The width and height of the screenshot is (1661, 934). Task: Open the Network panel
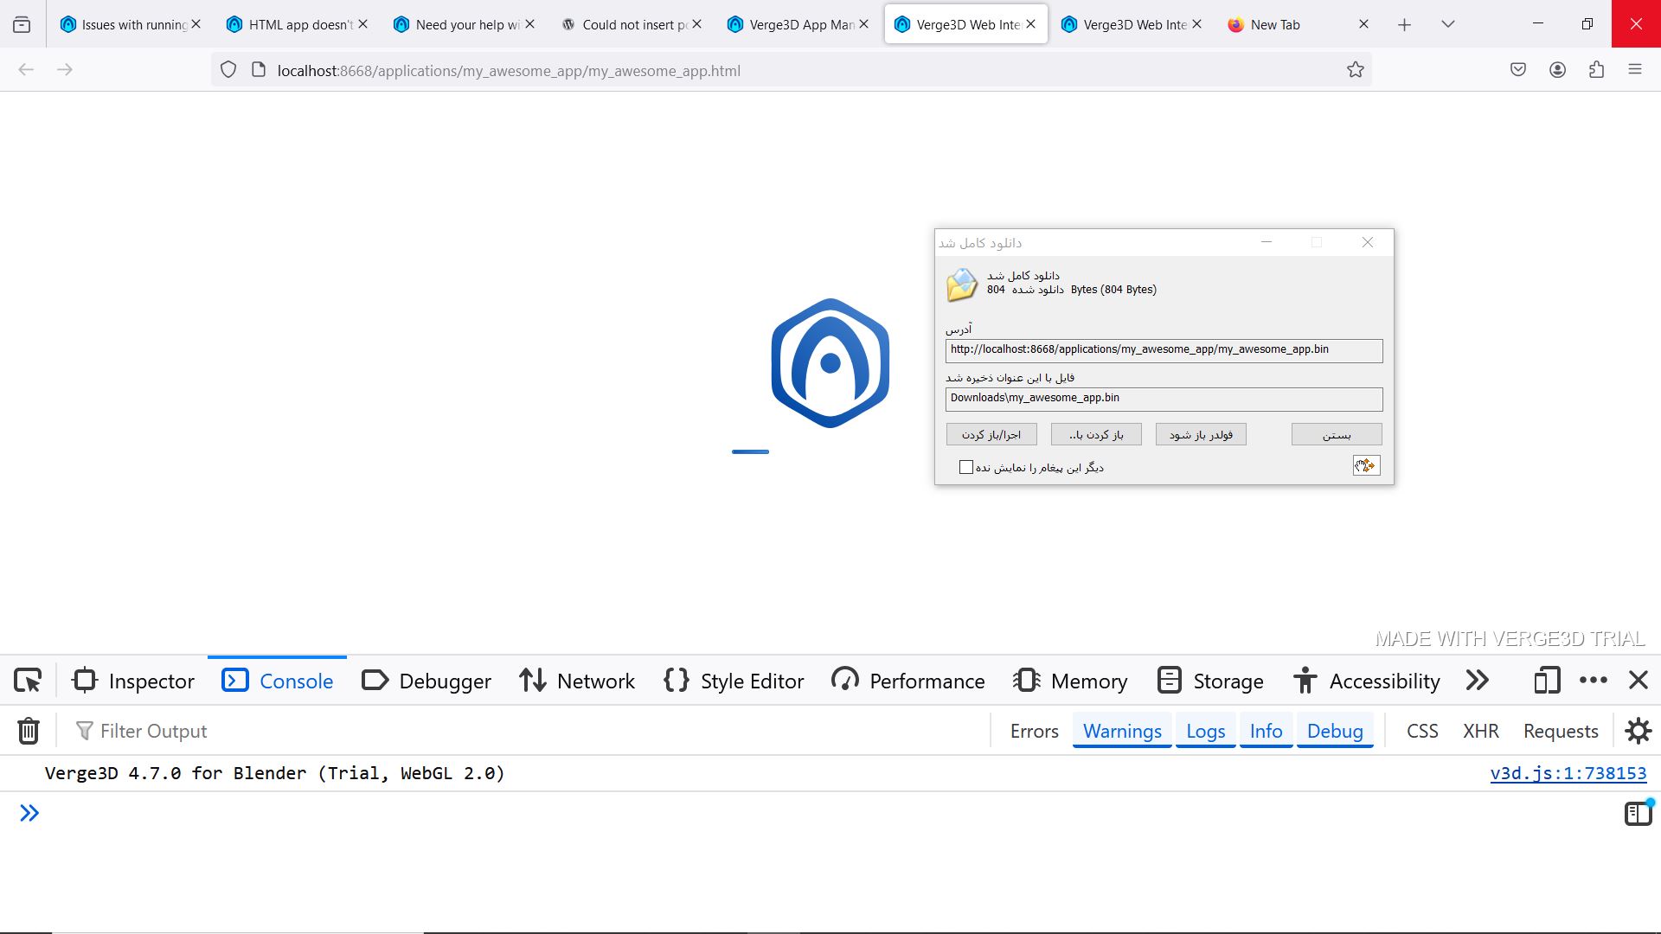point(577,681)
